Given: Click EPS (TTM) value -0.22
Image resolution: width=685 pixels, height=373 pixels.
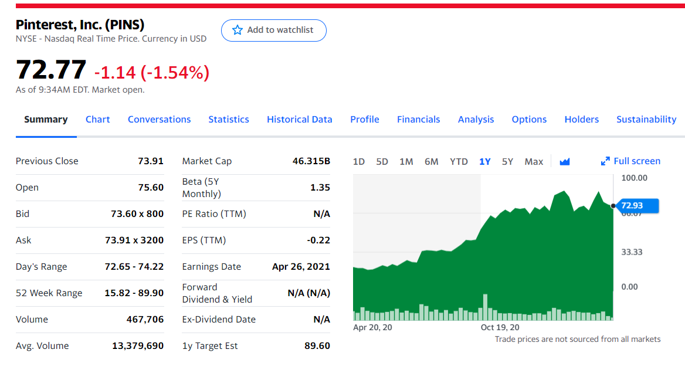Looking at the screenshot, I should pos(318,240).
